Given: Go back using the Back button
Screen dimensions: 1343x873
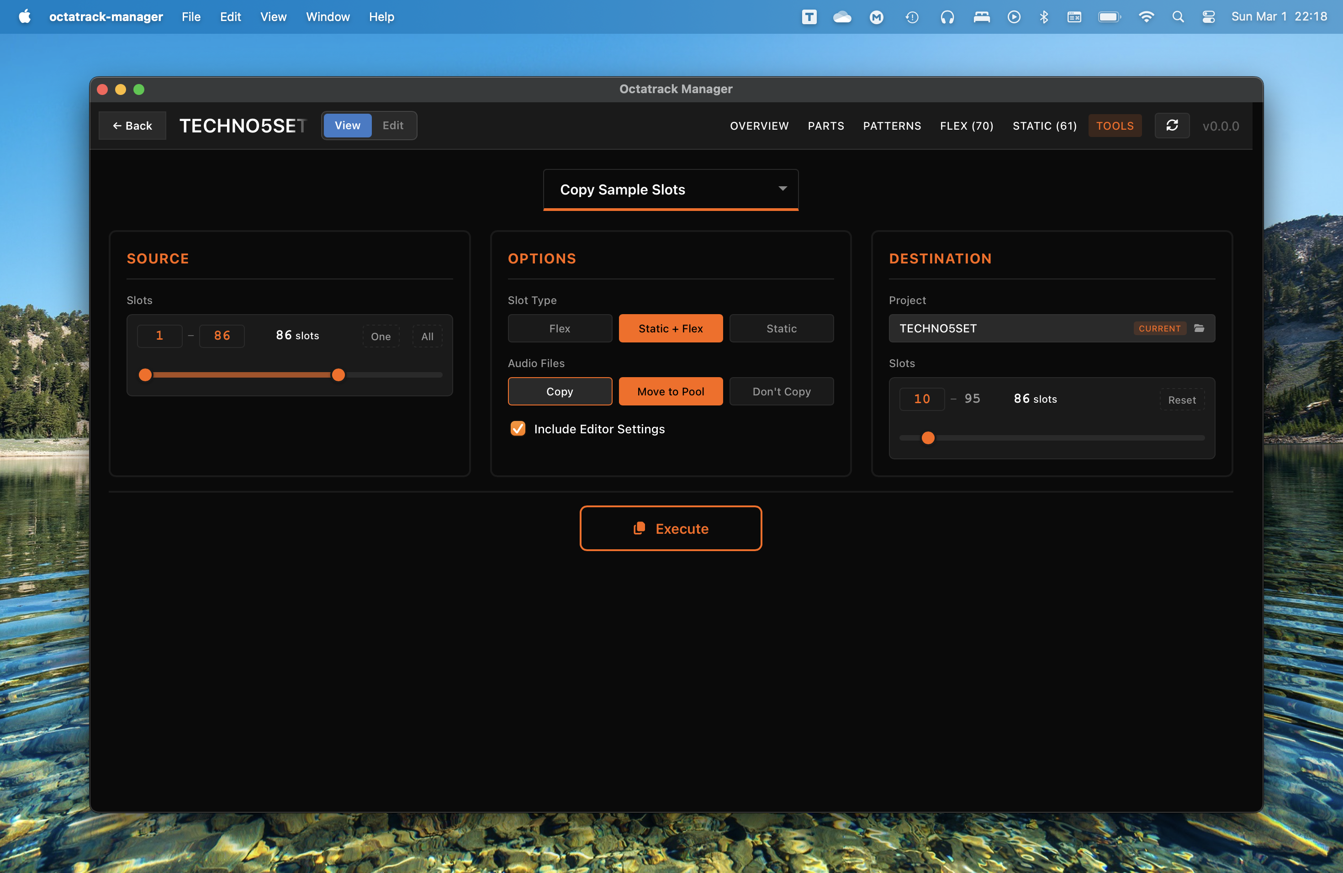Looking at the screenshot, I should coord(132,125).
